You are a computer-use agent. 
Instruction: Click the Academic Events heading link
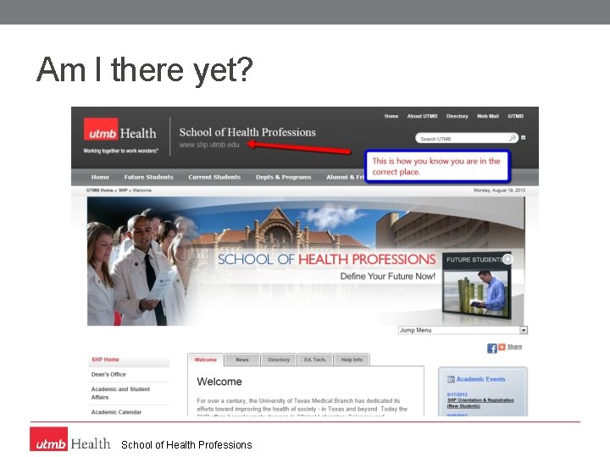(481, 379)
